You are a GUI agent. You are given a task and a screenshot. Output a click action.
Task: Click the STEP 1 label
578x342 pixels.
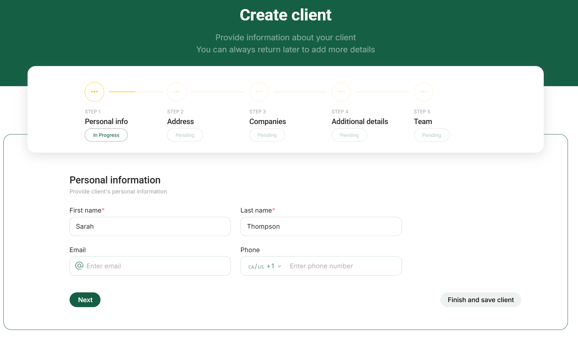click(x=93, y=112)
